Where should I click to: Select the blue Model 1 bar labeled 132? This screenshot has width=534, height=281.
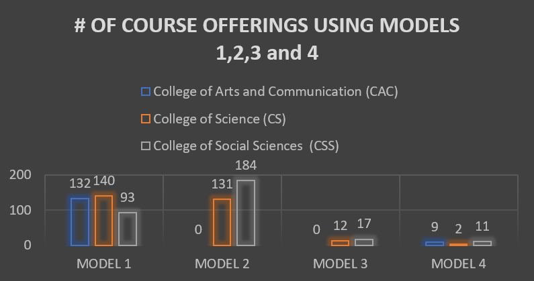point(80,222)
